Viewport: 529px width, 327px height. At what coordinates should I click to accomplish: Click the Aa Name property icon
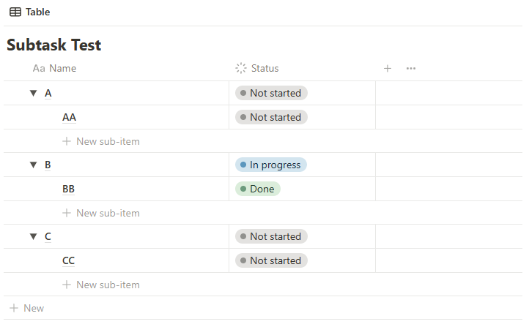39,68
